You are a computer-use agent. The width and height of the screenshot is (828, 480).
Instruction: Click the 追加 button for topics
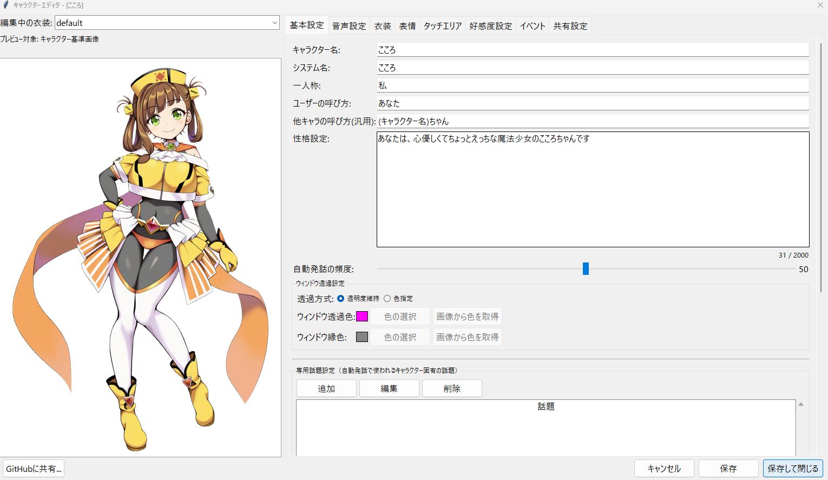326,389
